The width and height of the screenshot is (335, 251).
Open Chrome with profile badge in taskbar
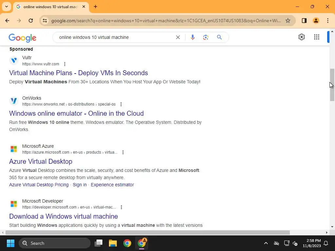coord(142,243)
